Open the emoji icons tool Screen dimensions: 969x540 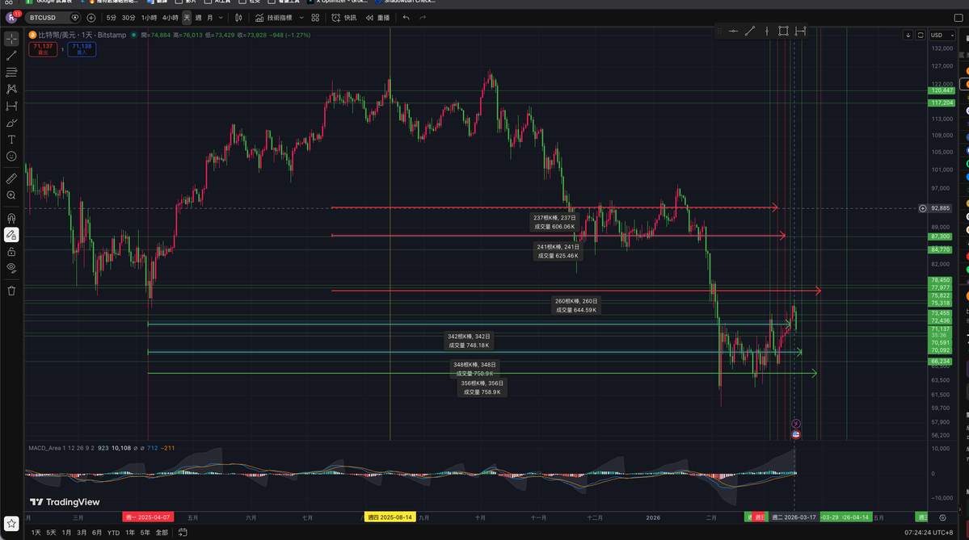(11, 156)
